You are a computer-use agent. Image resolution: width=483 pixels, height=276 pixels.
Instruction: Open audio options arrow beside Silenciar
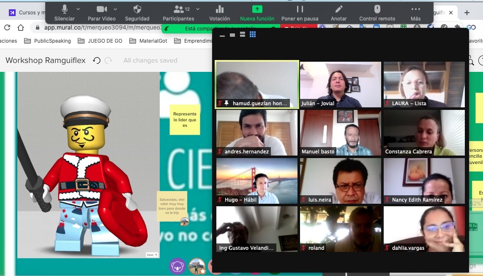pos(78,9)
